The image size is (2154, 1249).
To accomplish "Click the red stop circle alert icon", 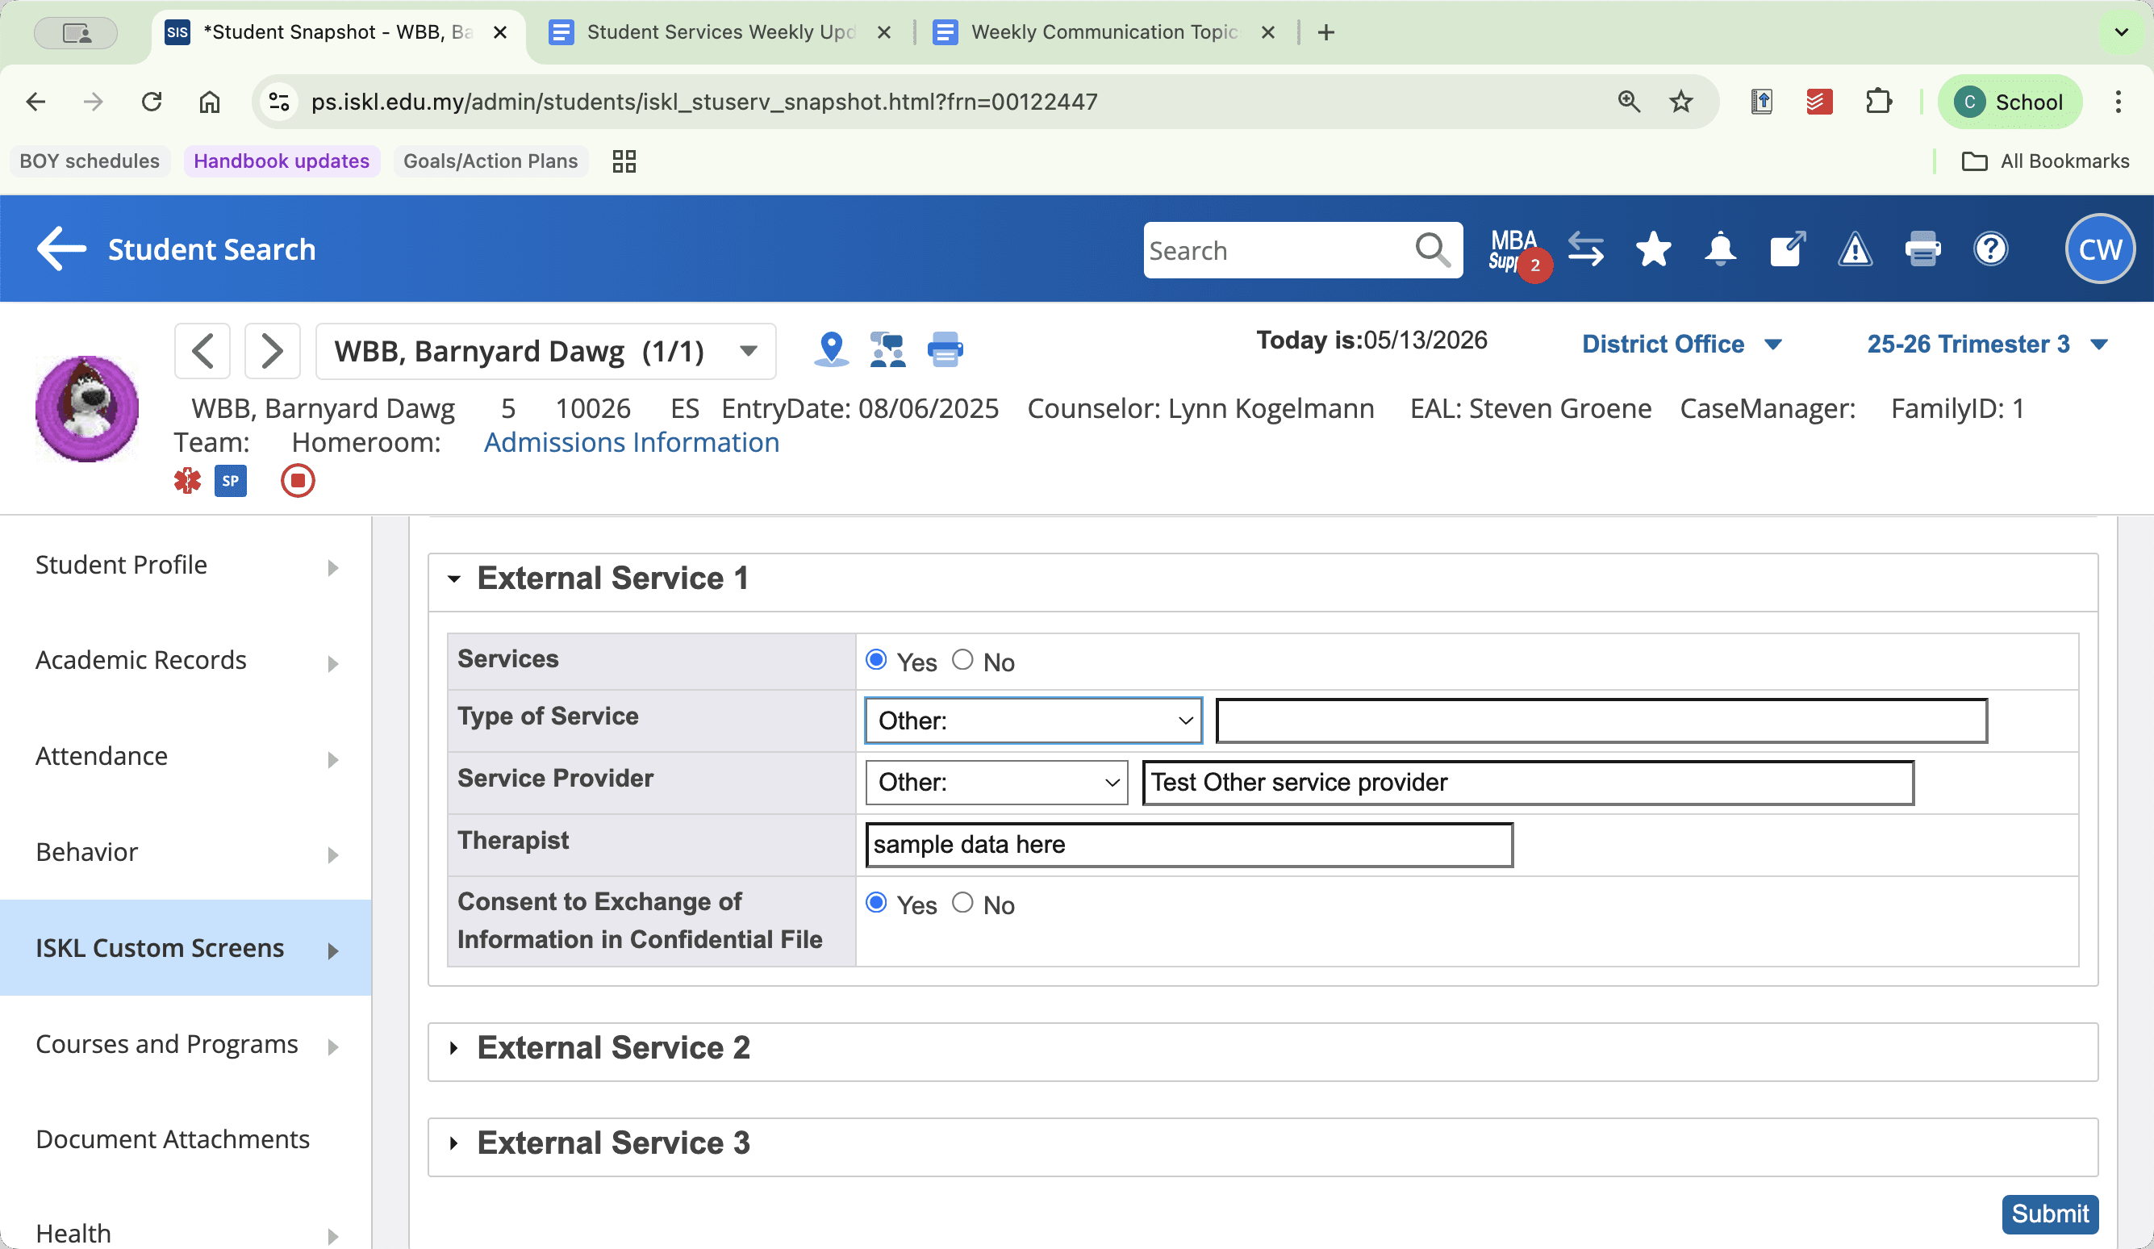I will [x=298, y=480].
